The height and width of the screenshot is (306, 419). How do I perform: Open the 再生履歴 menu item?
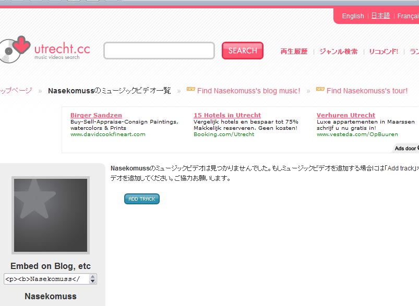[294, 52]
